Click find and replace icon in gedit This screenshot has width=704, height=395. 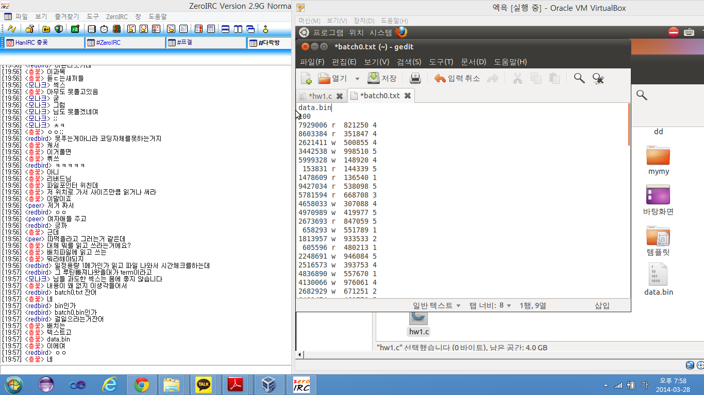598,78
